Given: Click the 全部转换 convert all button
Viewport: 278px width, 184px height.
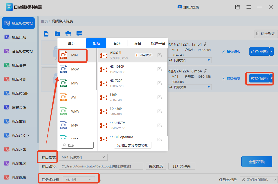Looking at the screenshot, I should click(257, 161).
